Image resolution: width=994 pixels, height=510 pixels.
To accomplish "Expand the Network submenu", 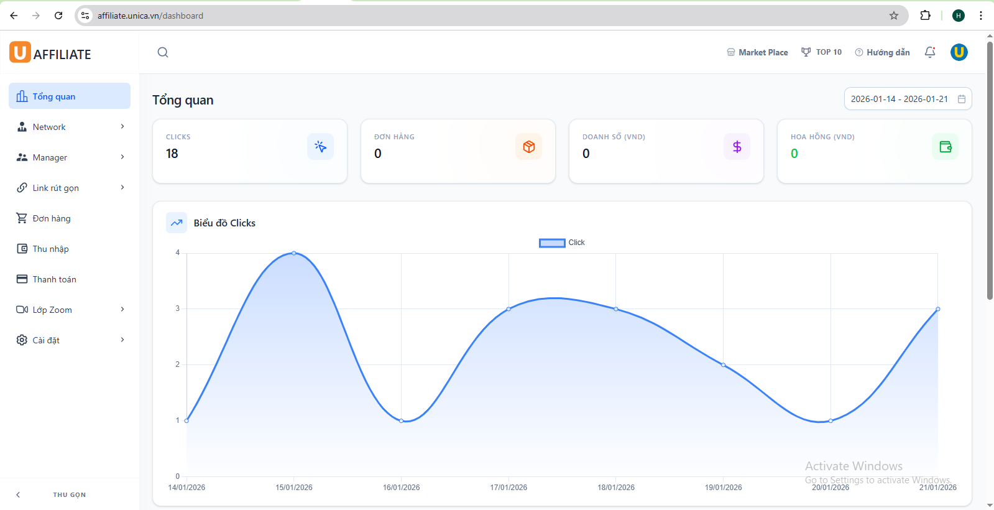I will pos(70,127).
